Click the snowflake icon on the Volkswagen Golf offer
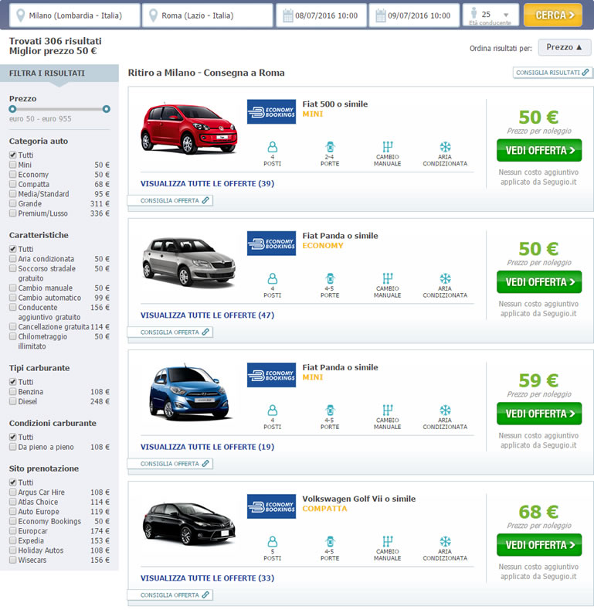This screenshot has height=610, width=594. [x=445, y=541]
